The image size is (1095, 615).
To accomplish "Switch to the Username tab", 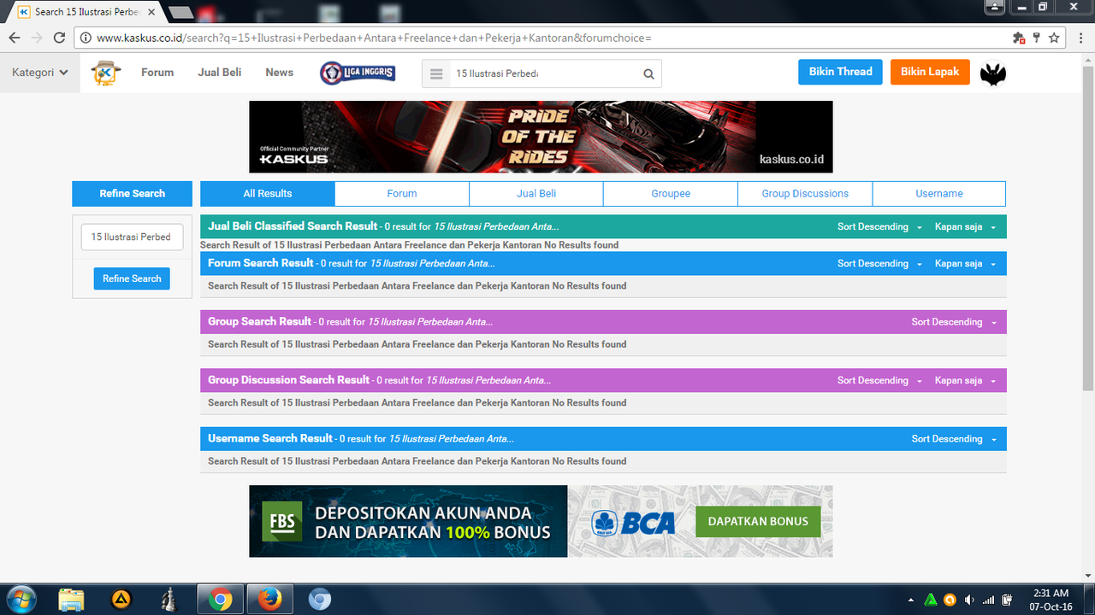I will (x=939, y=194).
